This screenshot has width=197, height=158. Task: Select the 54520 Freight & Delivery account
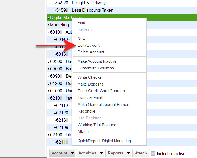click(122, 3)
